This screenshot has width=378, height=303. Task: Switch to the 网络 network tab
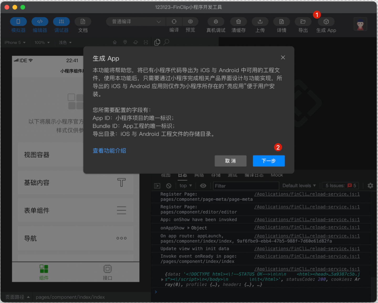(199, 175)
